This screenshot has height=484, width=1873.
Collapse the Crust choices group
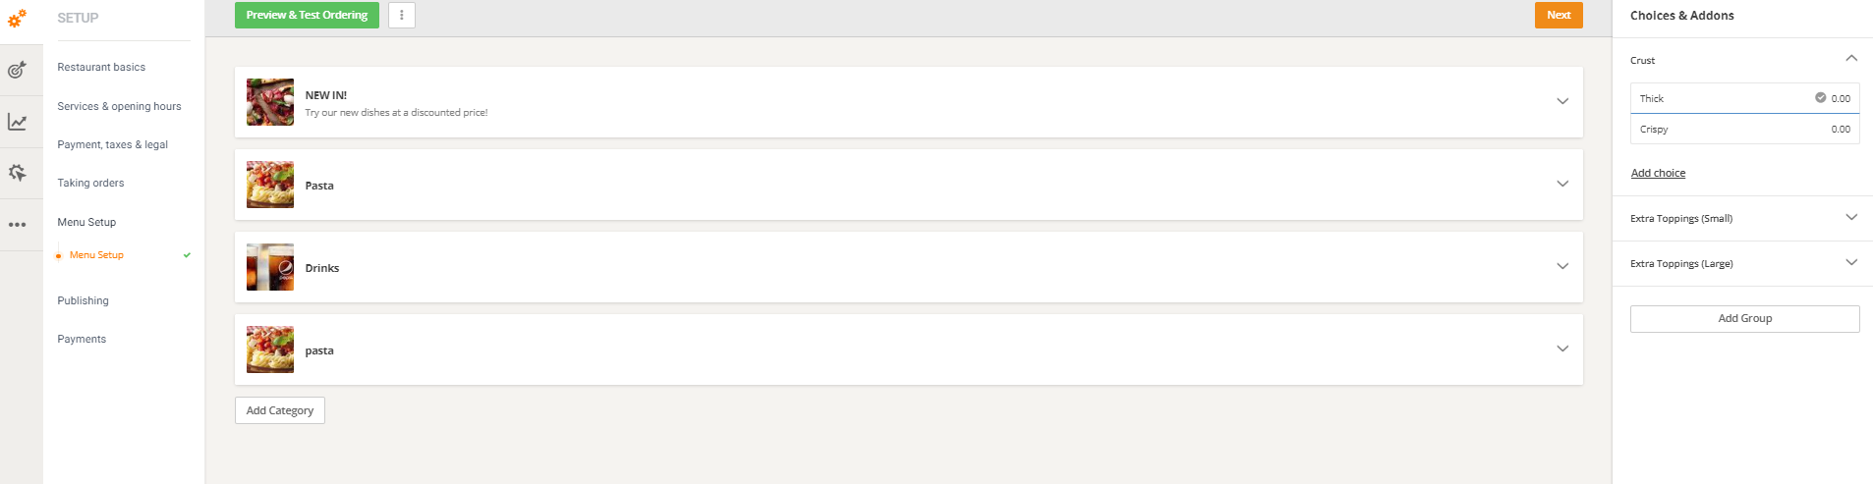click(1851, 59)
